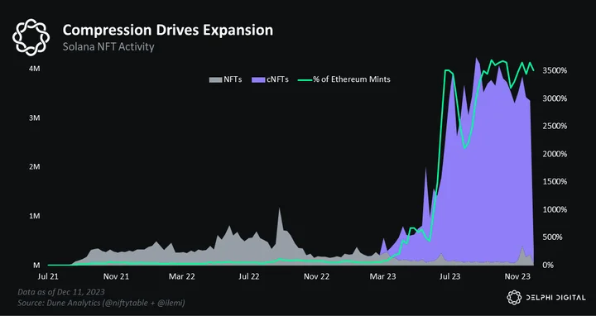Click the '3500%' right axis label
596x316 pixels.
coord(554,70)
